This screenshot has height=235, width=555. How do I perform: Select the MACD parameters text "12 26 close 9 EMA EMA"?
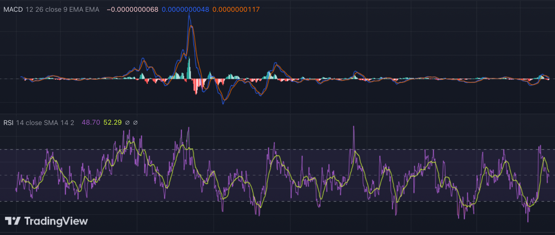click(x=62, y=9)
